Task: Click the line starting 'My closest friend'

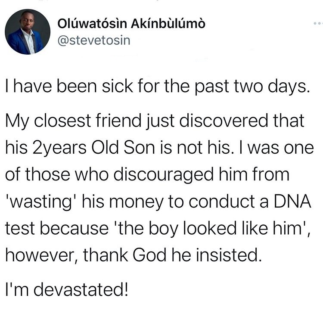Action: coord(154,121)
